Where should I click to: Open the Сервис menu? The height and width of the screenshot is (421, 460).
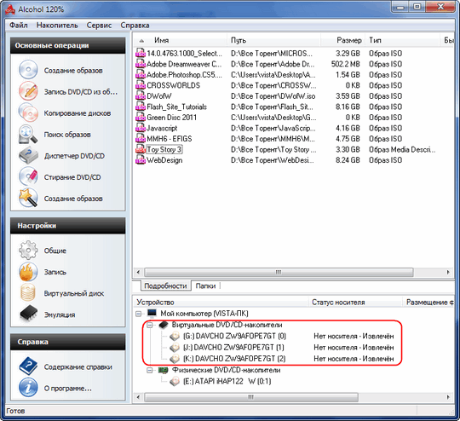pos(99,26)
